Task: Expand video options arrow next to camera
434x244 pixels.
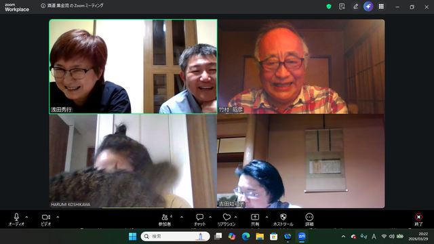Action: 58,217
